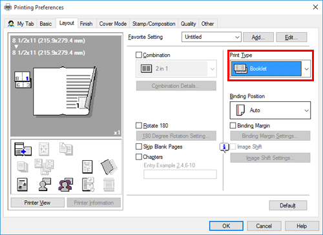Click the gray cover sheet icon

coord(109,167)
